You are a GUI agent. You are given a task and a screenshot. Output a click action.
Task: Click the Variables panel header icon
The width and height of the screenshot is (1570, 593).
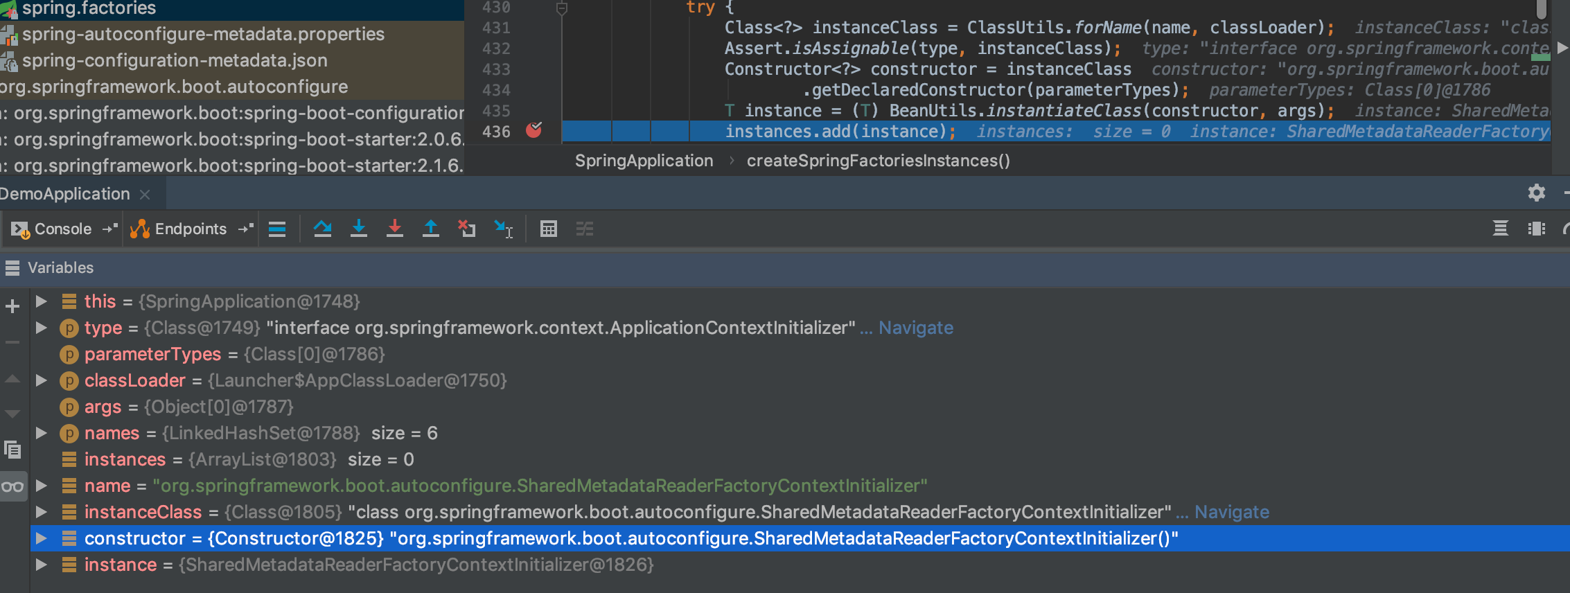[x=12, y=267]
